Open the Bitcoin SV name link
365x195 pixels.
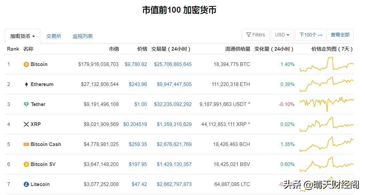pos(43,164)
